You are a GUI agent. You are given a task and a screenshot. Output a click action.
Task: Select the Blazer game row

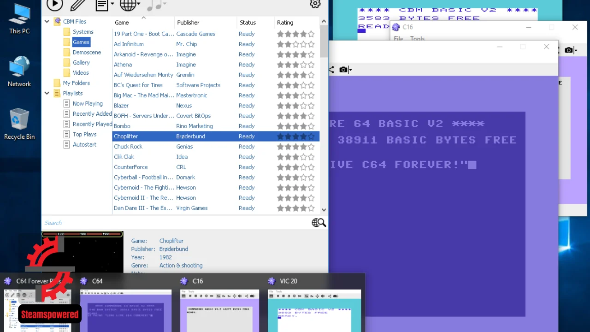[x=216, y=106]
